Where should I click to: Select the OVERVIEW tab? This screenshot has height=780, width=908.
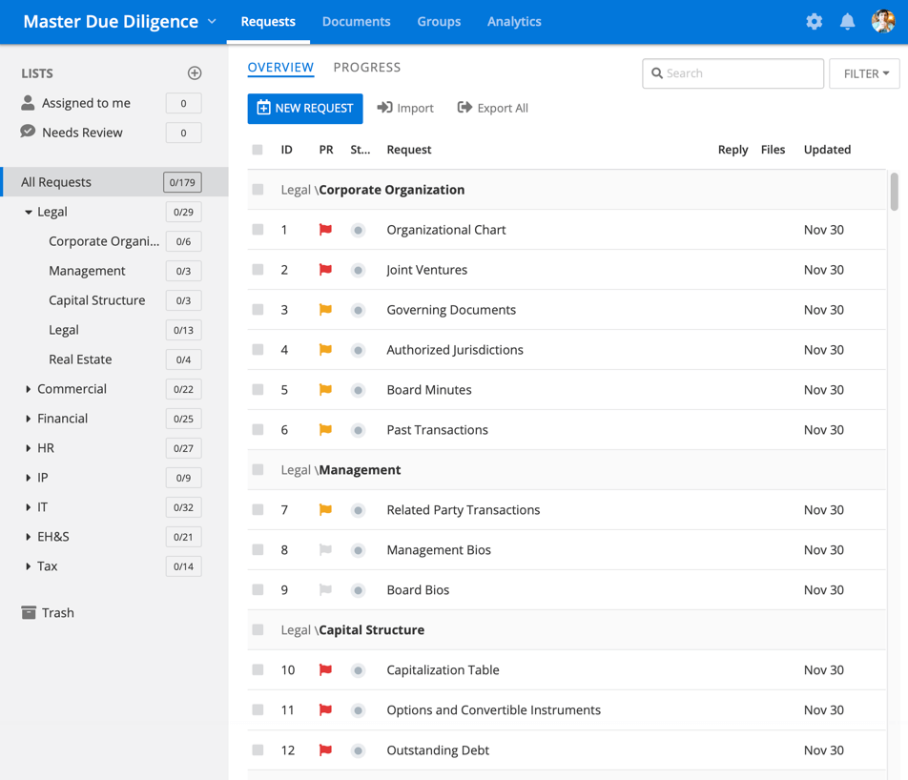(280, 67)
